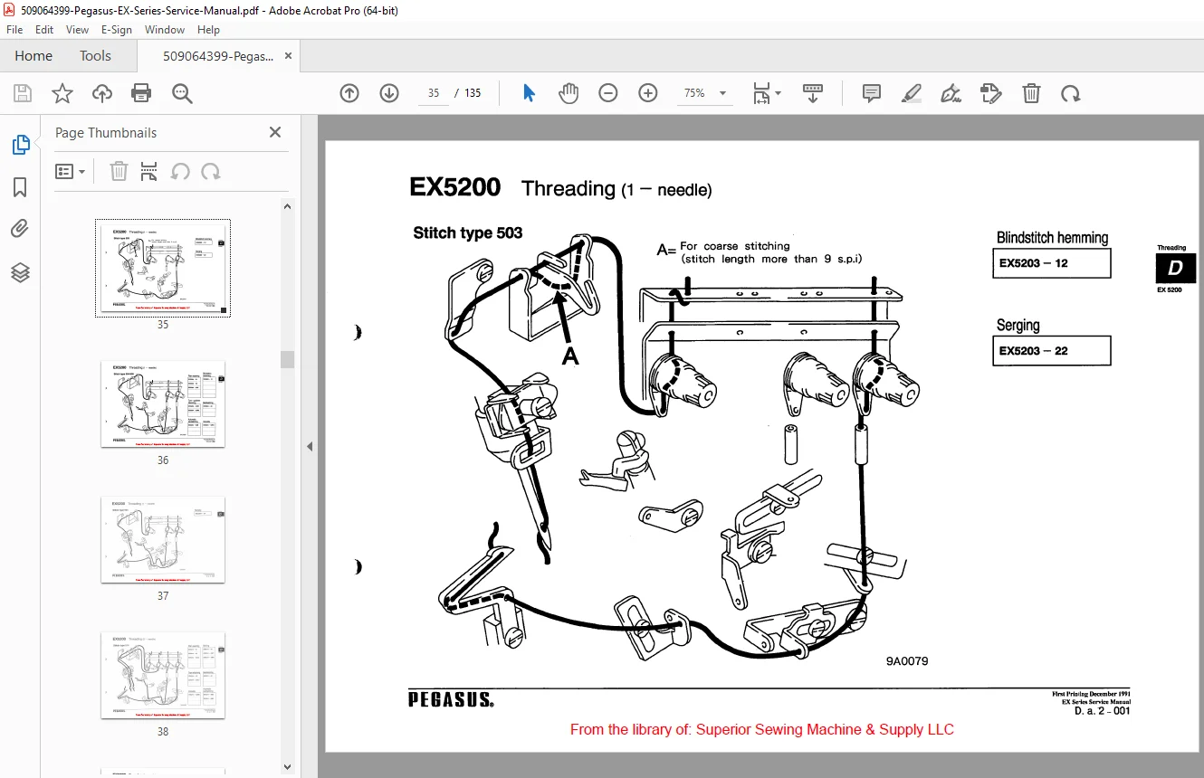The image size is (1204, 778).
Task: Switch to the Home tab
Action: point(33,55)
